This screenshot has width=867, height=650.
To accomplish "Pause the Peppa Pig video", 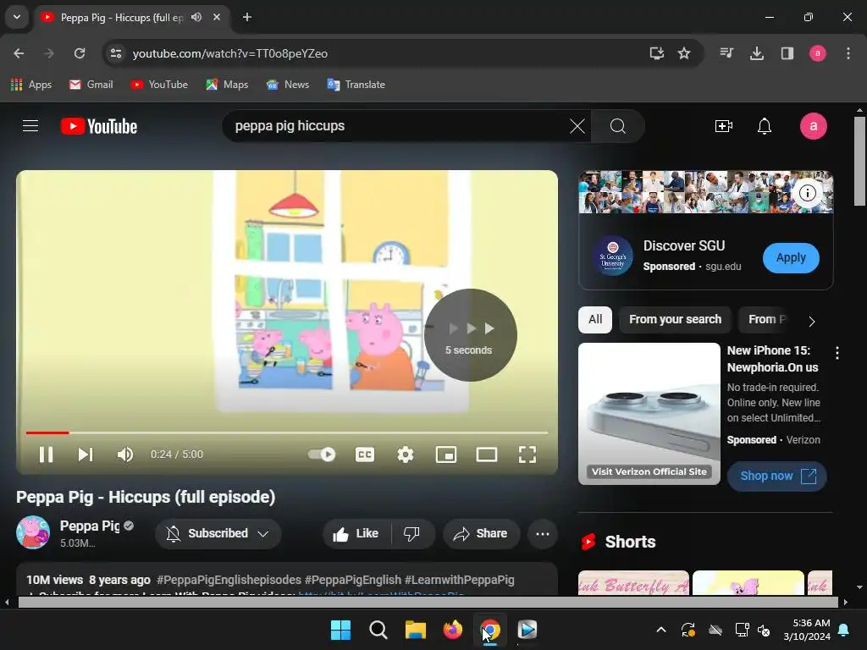I will pos(46,454).
